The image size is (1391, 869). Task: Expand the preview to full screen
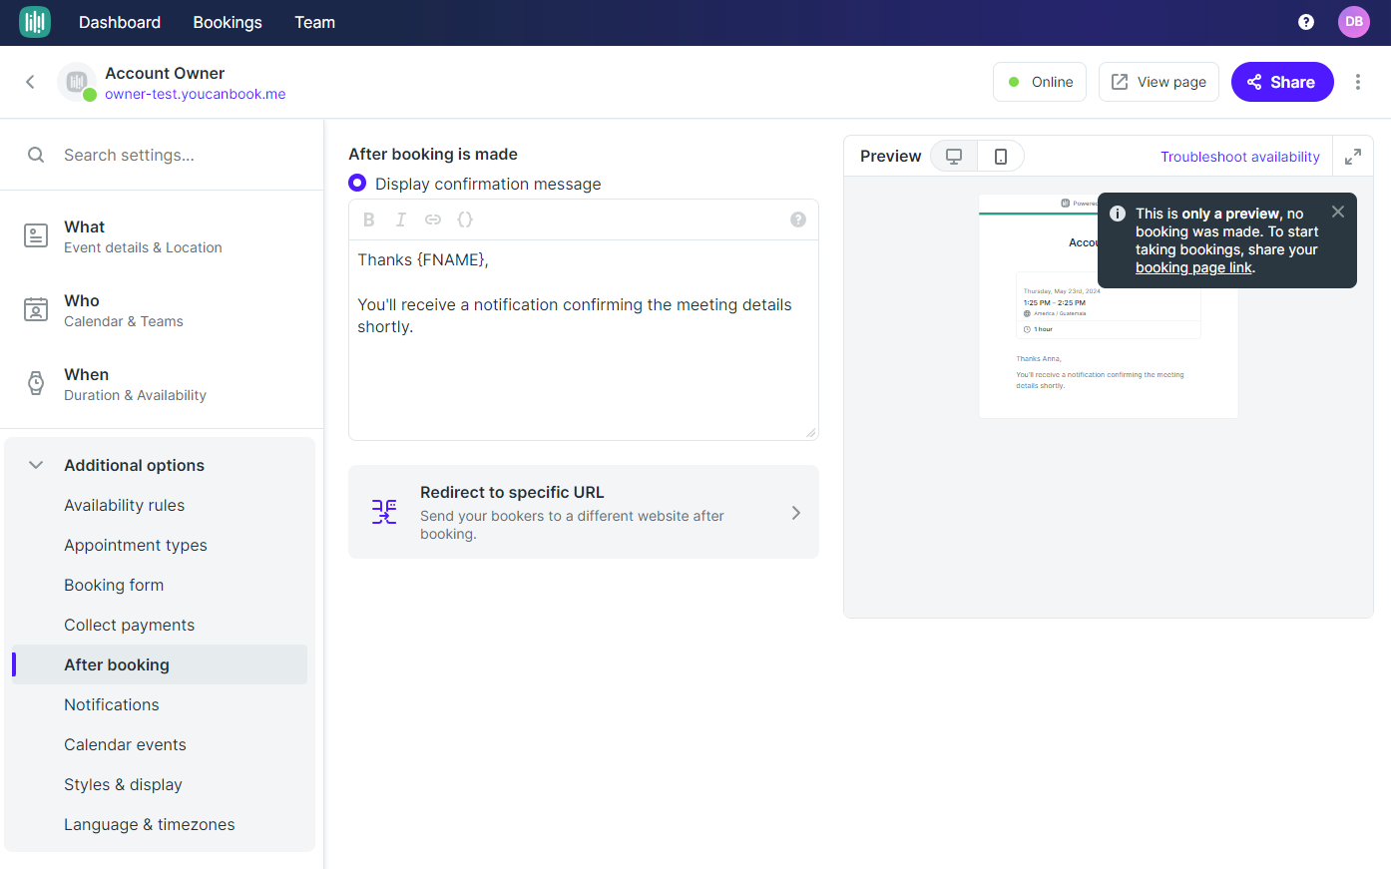click(1353, 157)
